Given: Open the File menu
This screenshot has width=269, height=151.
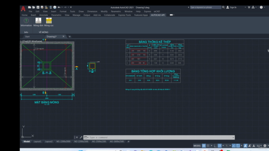Looking at the screenshot, I should [x=30, y=11].
